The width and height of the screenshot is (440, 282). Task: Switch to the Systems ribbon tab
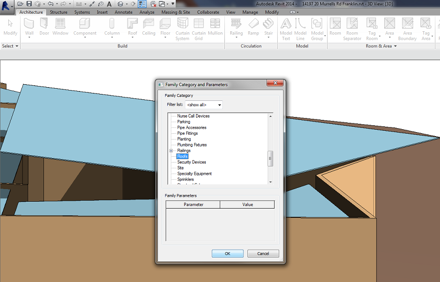[x=82, y=12]
